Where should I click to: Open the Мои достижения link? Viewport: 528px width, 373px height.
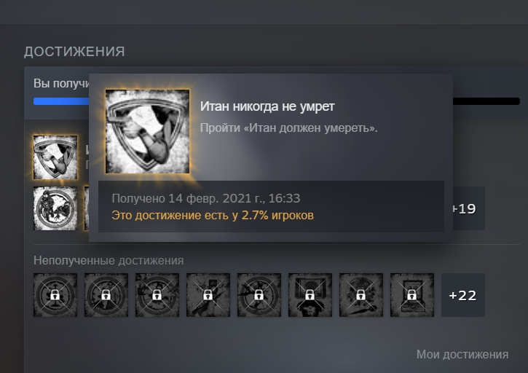[462, 355]
